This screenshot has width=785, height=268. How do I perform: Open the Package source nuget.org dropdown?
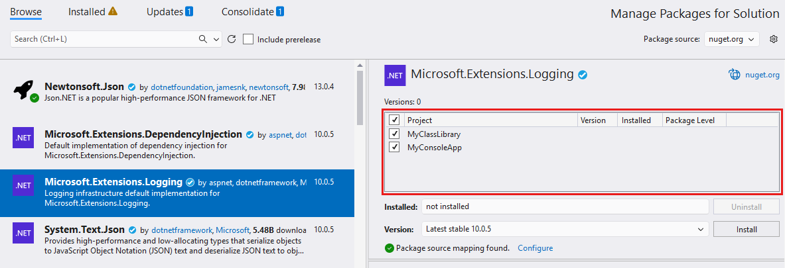(731, 39)
